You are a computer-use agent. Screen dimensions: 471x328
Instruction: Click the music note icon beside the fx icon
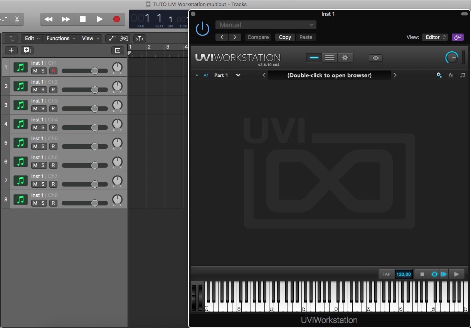click(x=463, y=75)
